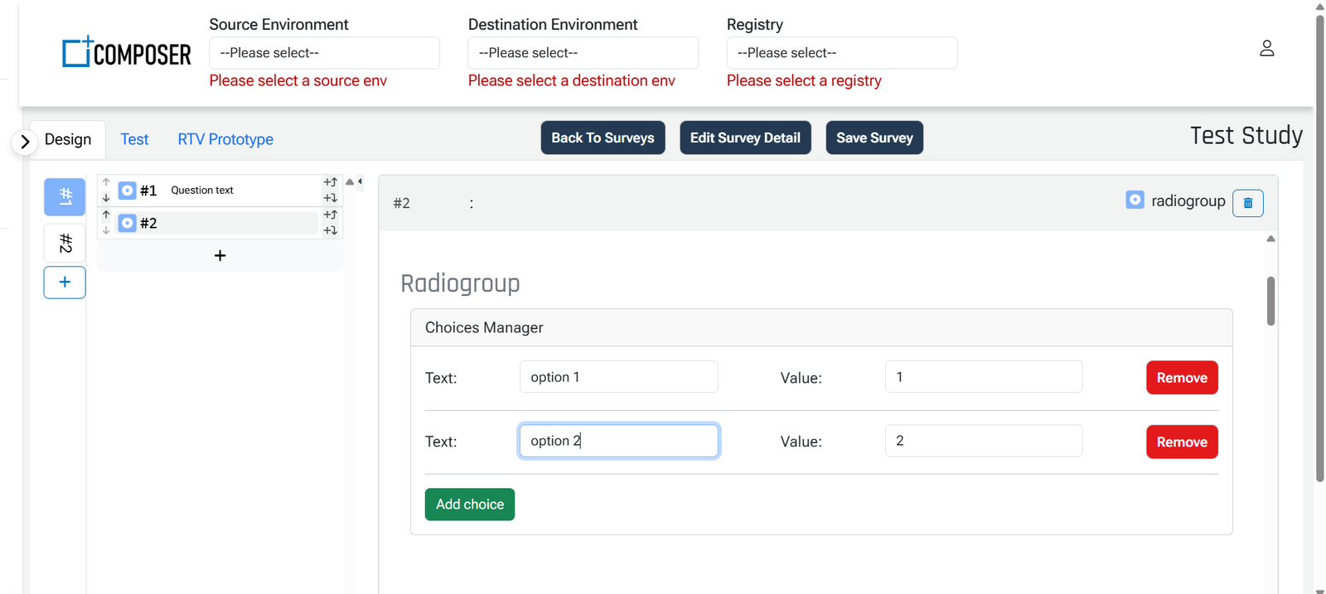This screenshot has height=594, width=1326.
Task: Click editor panel scroll-up arrow
Action: [1270, 239]
